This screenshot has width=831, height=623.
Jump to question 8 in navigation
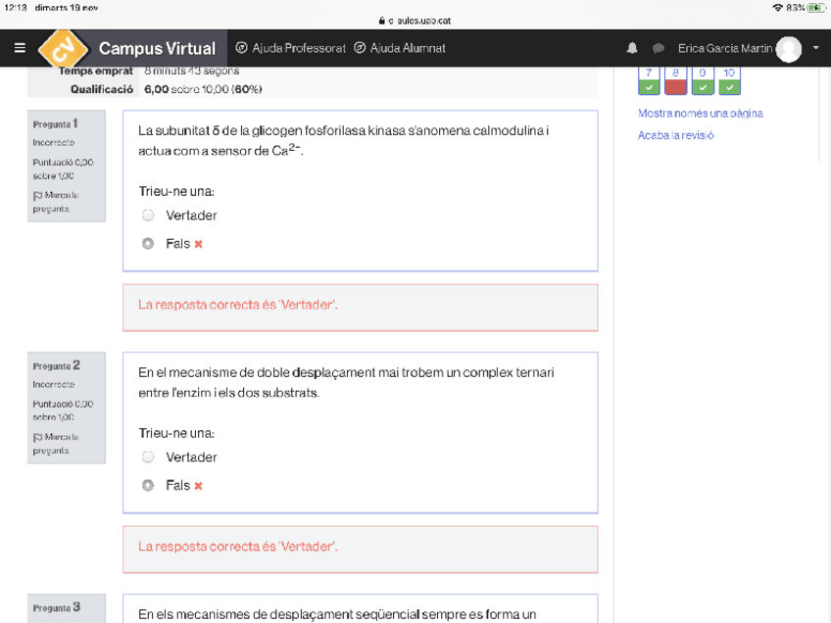(676, 80)
